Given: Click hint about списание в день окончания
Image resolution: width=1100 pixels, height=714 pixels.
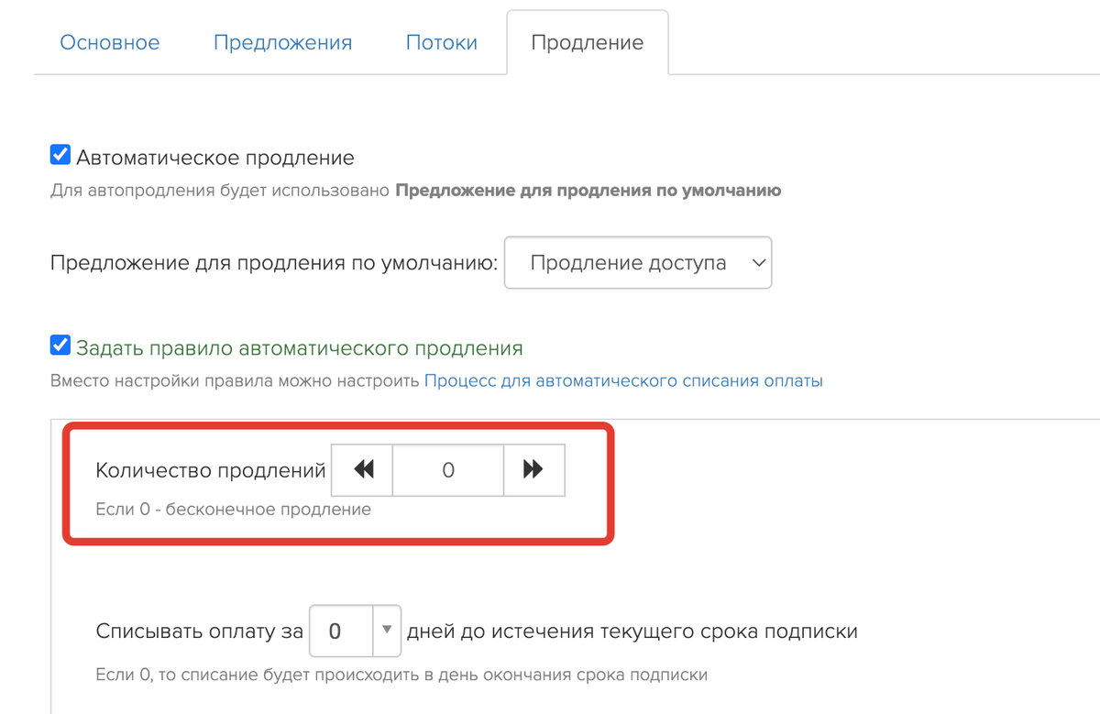Looking at the screenshot, I should click(401, 676).
